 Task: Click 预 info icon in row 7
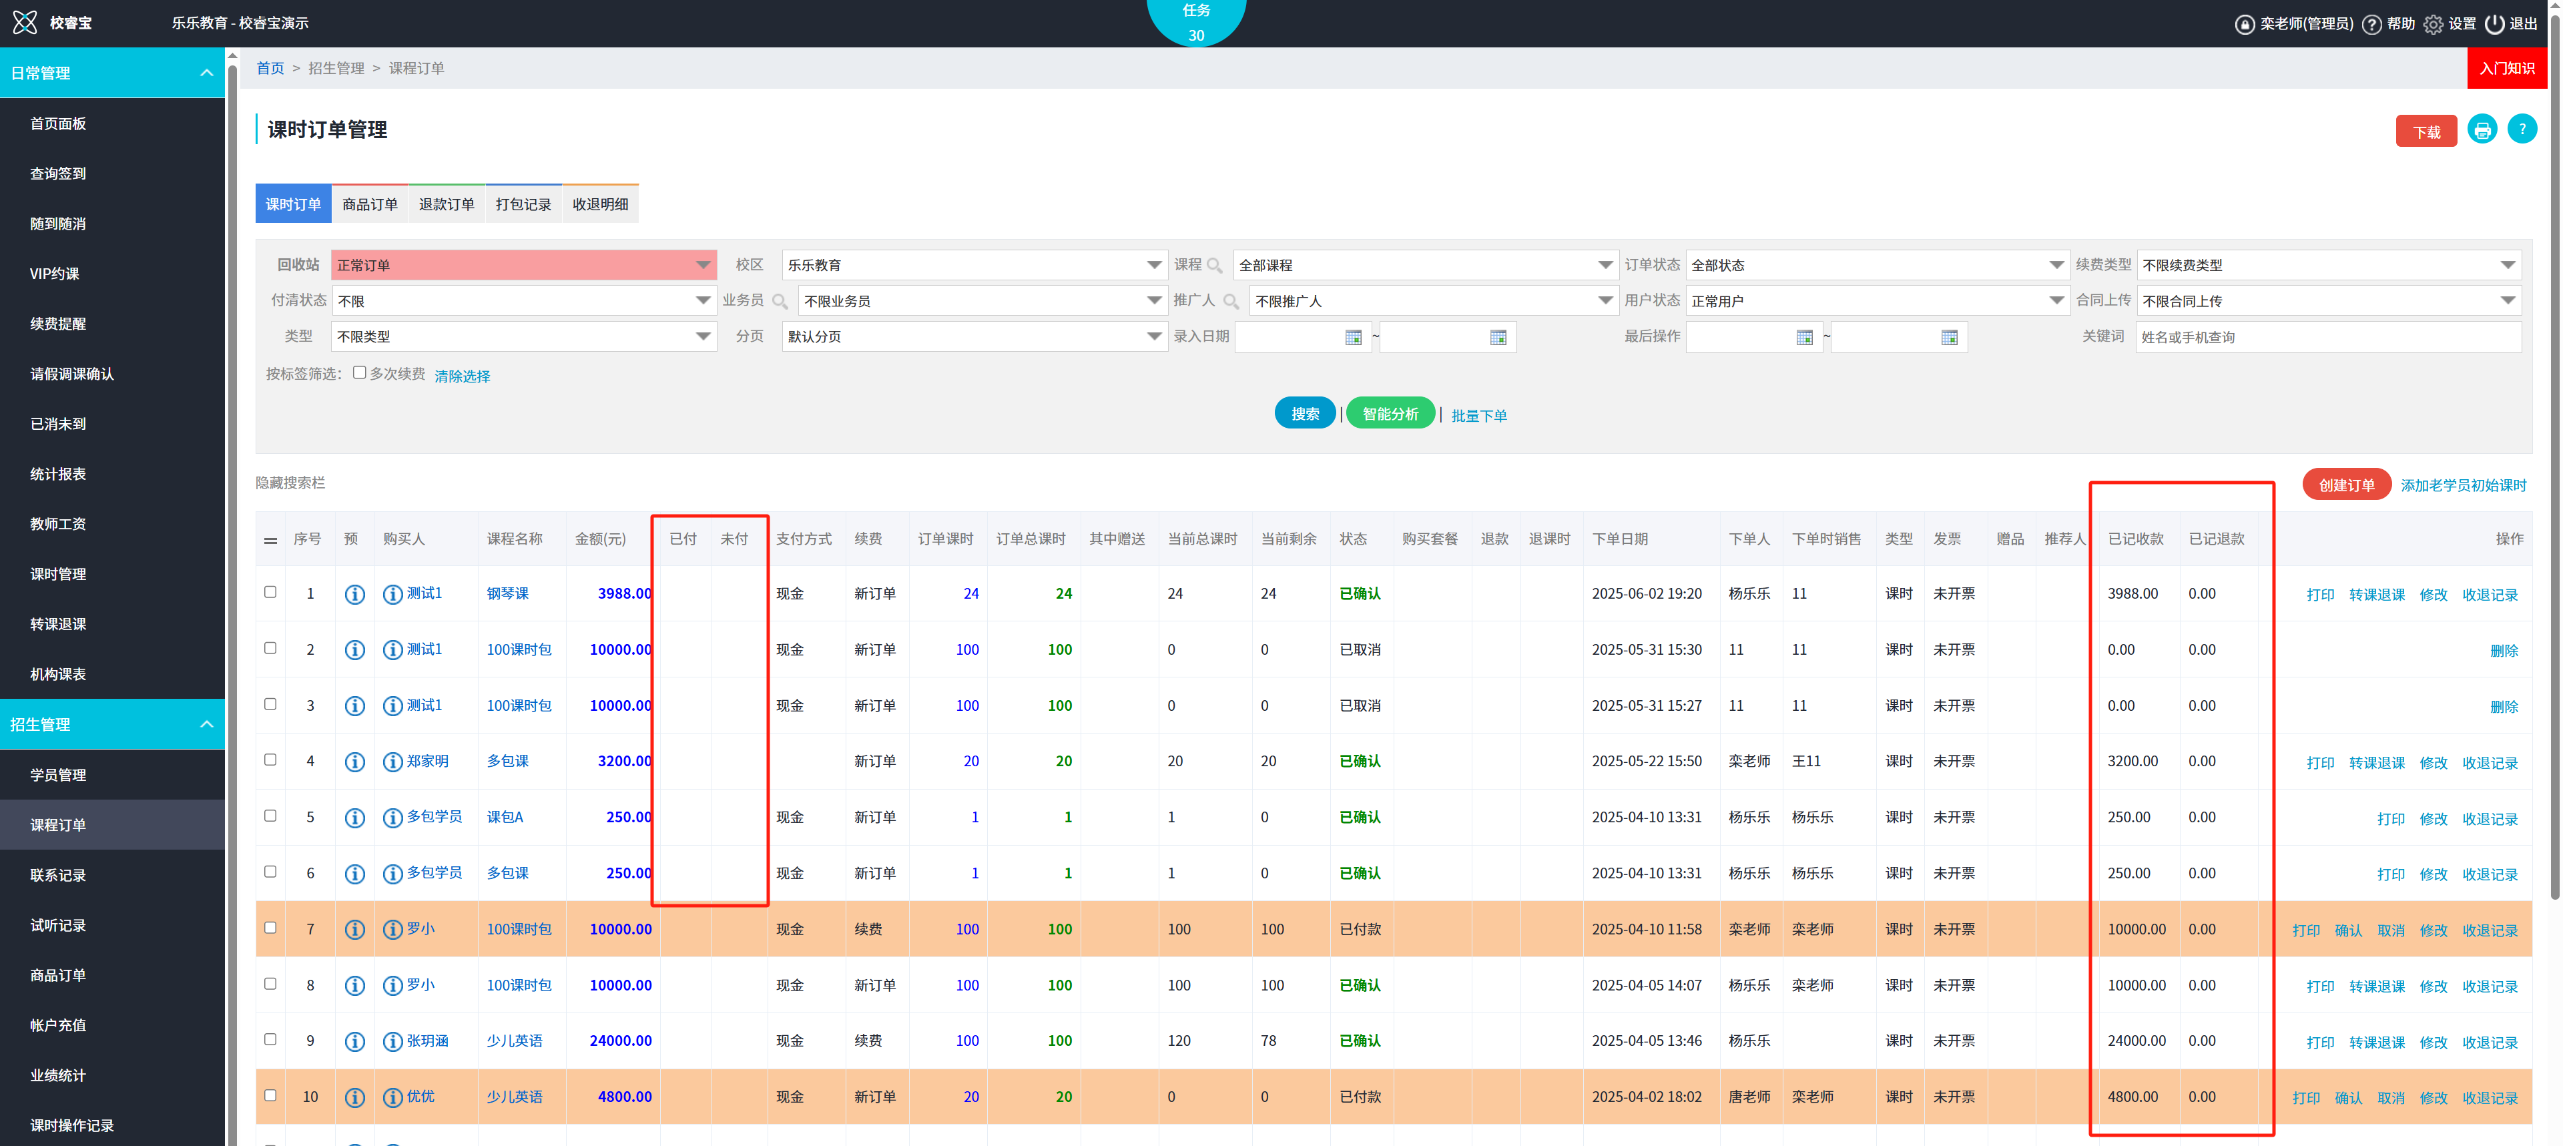click(354, 929)
